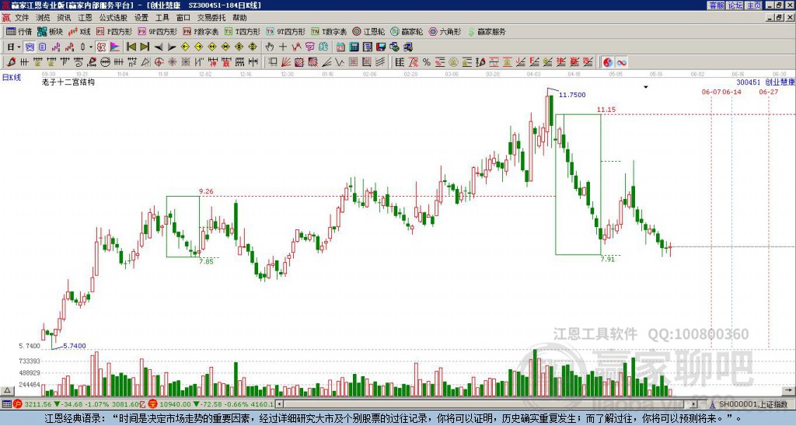This screenshot has height=426, width=796.
Task: Click the small up-triangle button beside volume
Action: click(x=6, y=390)
